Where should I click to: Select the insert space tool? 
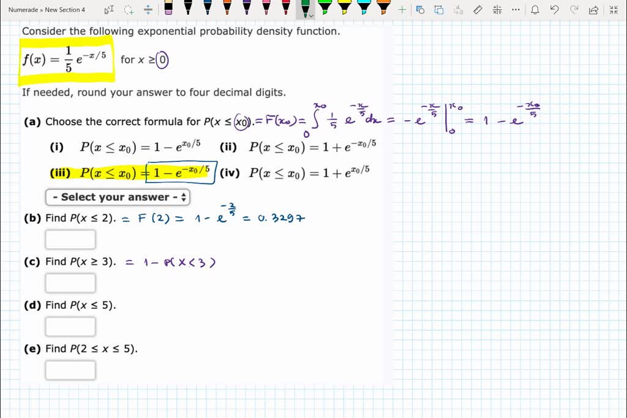(148, 9)
